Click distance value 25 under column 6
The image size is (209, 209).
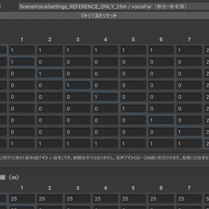pos(161,198)
